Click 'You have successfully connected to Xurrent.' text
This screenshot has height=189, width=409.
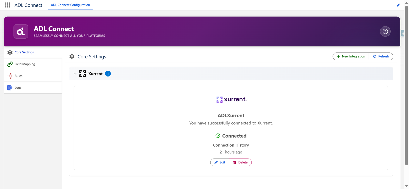(231, 123)
